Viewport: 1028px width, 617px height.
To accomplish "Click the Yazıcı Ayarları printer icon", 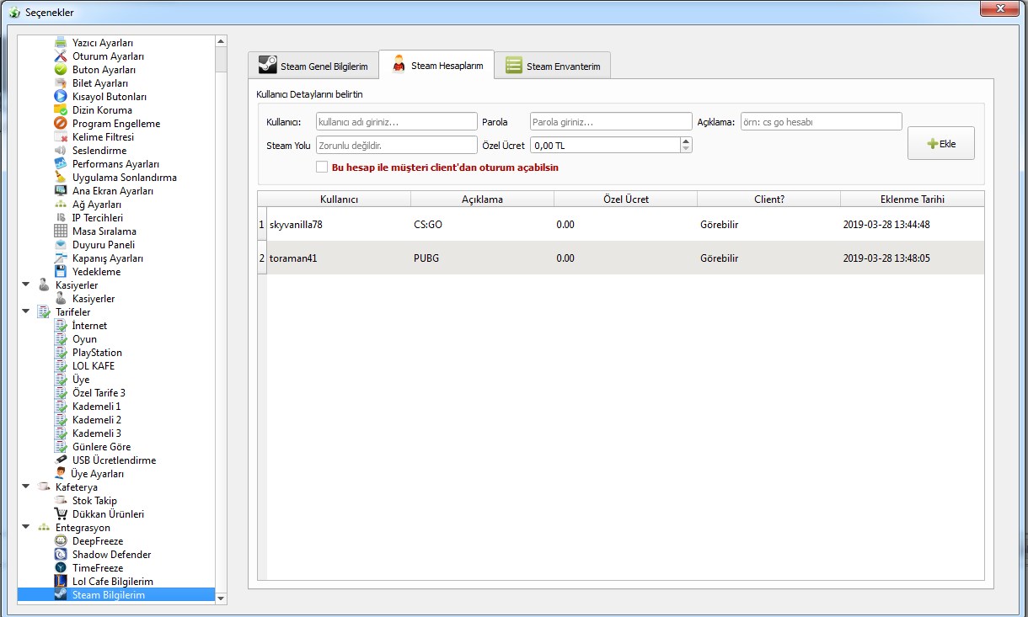I will 61,43.
